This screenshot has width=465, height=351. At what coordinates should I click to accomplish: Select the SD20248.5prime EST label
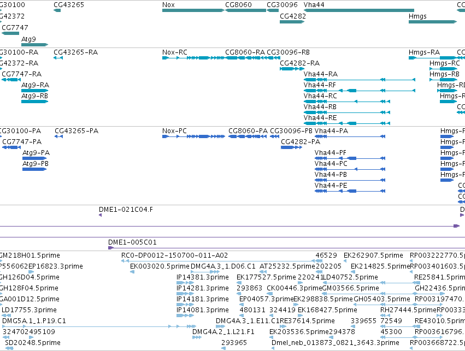[x=33, y=343]
